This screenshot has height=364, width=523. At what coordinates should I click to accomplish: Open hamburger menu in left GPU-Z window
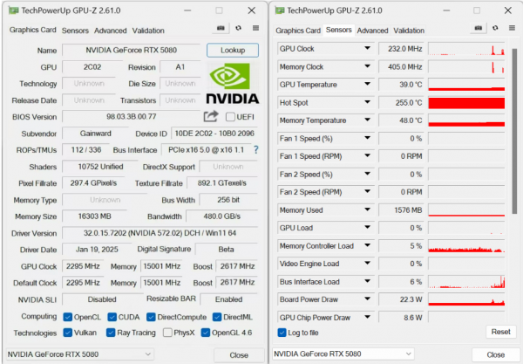[x=255, y=28]
